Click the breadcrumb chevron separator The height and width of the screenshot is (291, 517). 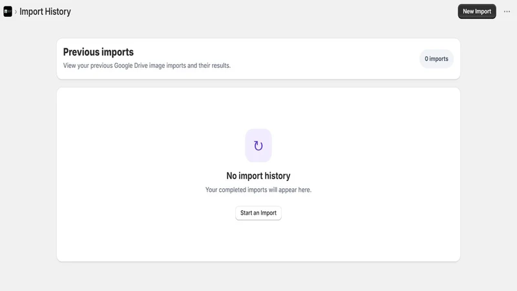click(x=16, y=12)
